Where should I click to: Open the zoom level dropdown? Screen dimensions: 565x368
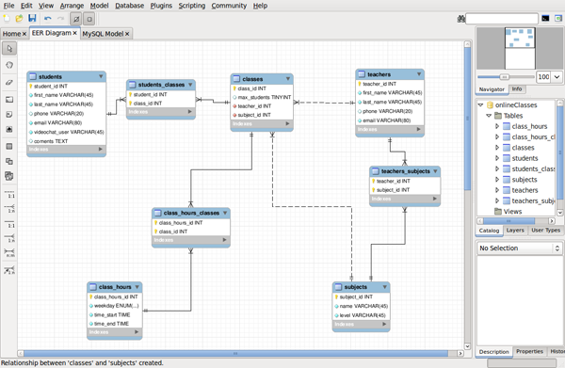point(557,76)
